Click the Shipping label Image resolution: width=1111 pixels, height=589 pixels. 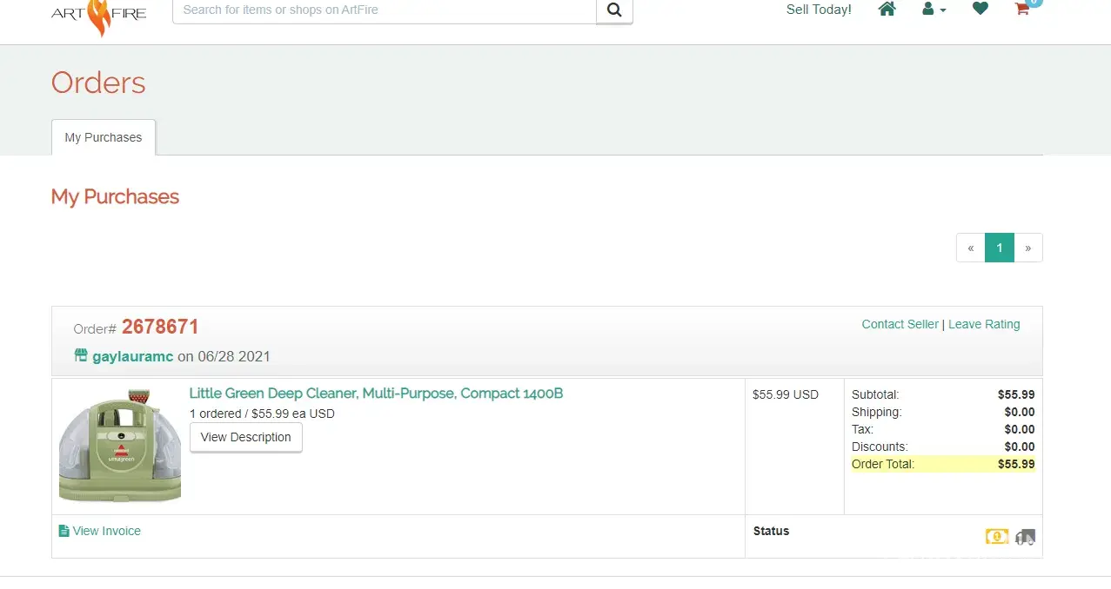click(x=877, y=412)
